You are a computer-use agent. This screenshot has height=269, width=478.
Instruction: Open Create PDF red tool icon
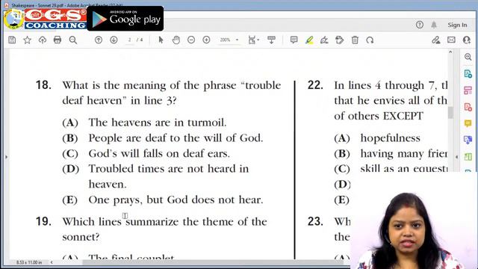click(x=468, y=107)
